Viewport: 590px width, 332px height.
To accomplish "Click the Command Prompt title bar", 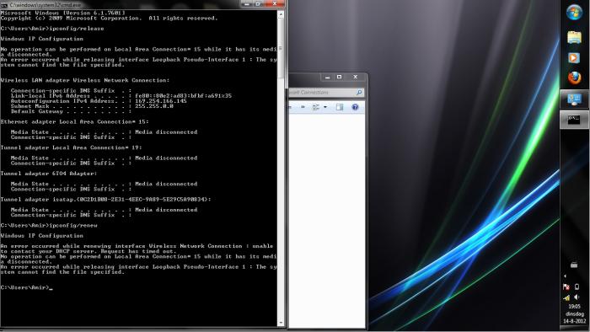I will click(x=121, y=5).
